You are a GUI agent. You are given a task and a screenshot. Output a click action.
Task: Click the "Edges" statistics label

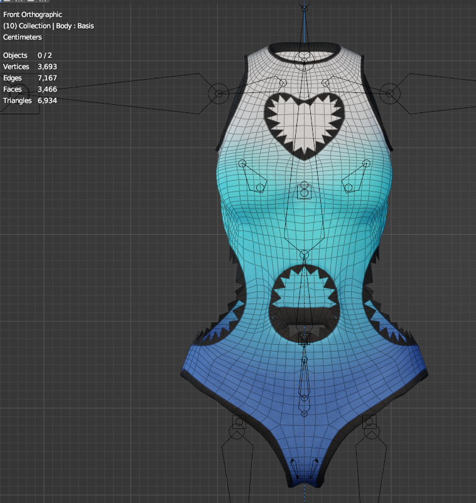[x=12, y=78]
